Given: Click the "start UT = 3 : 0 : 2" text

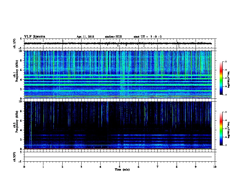Looking at the screenshot, I should tap(148, 37).
